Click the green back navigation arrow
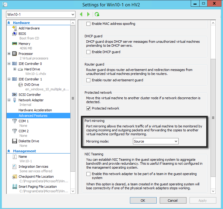 click(x=81, y=14)
